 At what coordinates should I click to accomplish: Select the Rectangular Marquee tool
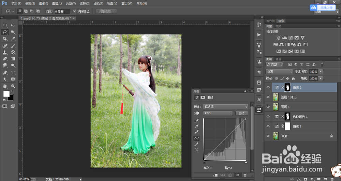click(5, 26)
